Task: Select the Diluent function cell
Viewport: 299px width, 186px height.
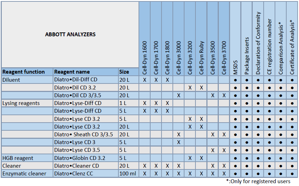Action: (27, 80)
